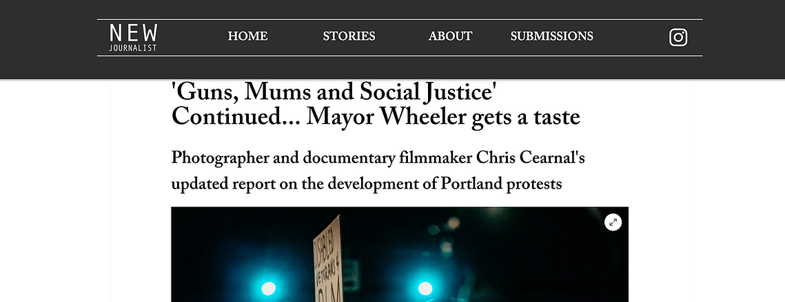Go to the HOME menu item
Screen dimensions: 785x302
247,36
